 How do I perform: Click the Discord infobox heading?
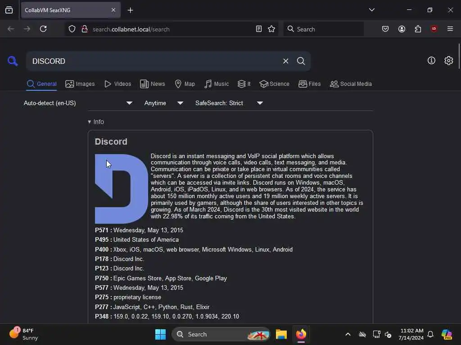(x=111, y=142)
